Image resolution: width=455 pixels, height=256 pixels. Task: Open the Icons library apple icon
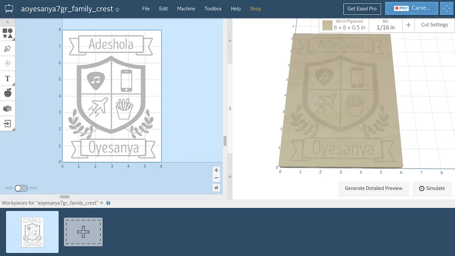tap(8, 93)
